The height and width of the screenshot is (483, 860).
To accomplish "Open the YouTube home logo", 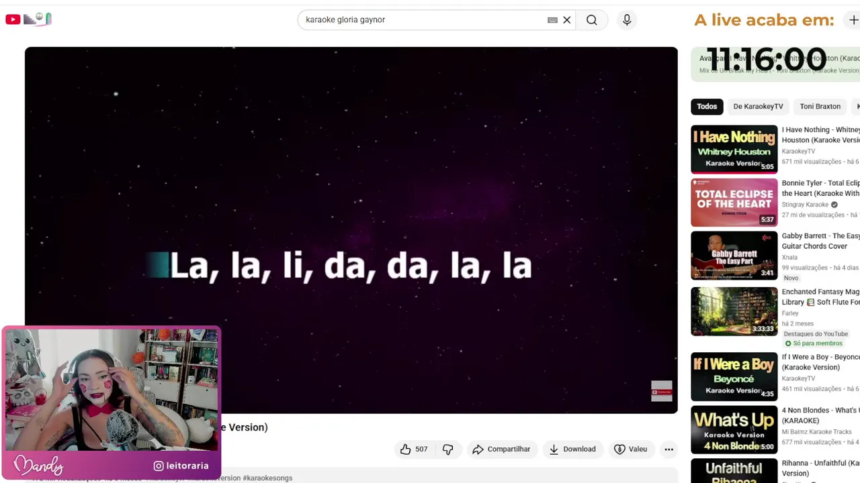I will (x=13, y=19).
